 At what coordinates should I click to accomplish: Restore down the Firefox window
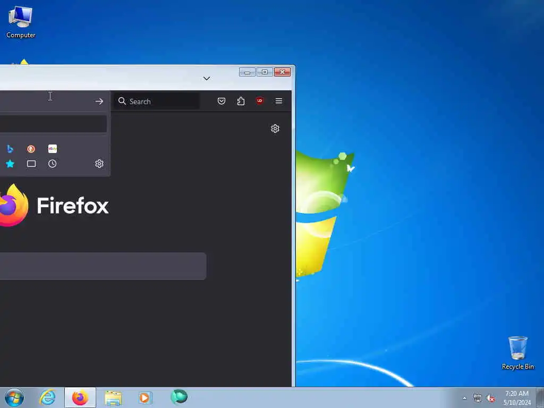265,72
